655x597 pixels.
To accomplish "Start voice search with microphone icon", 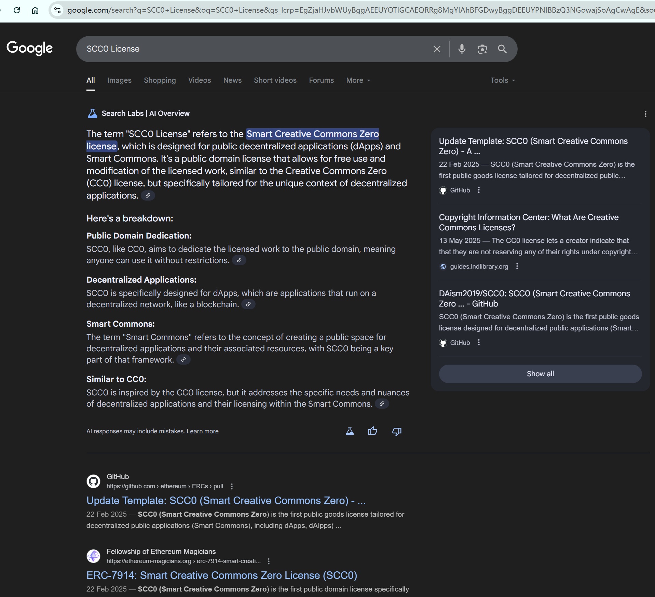I will [x=462, y=49].
